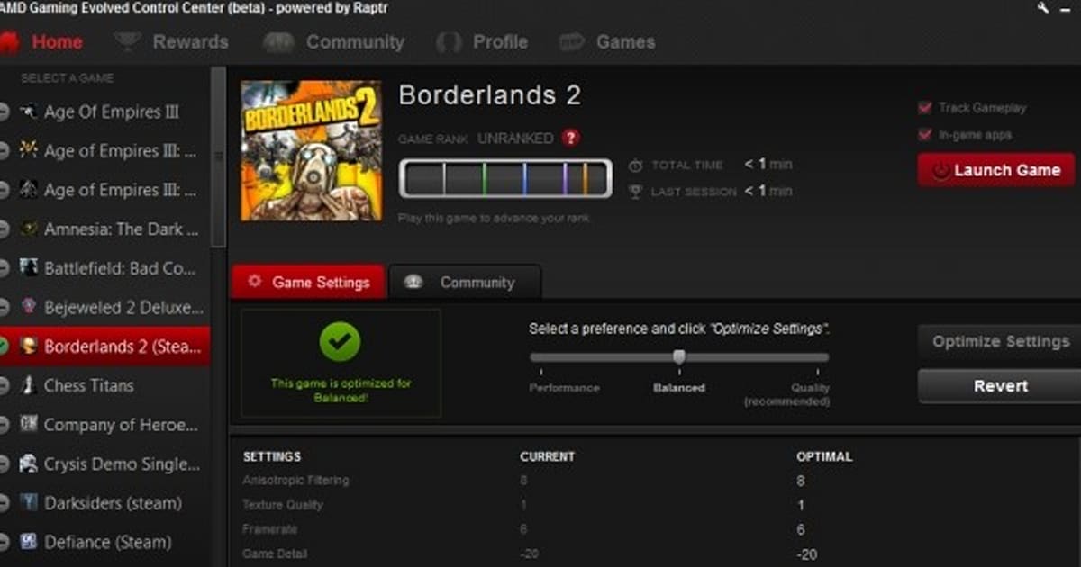1081x567 pixels.
Task: Click the power icon on Launch Game
Action: pyautogui.click(x=941, y=171)
